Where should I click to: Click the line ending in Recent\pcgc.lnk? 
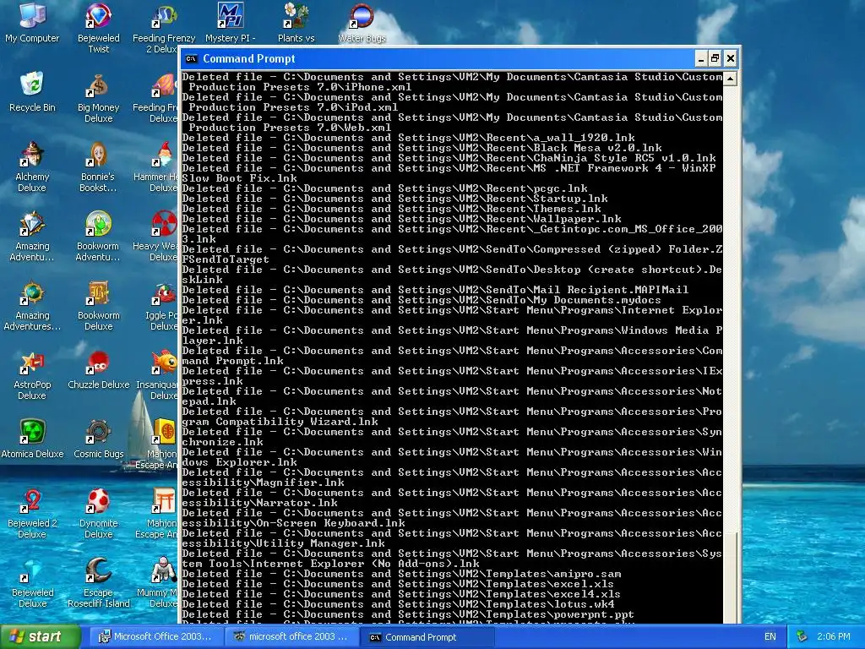click(x=384, y=188)
